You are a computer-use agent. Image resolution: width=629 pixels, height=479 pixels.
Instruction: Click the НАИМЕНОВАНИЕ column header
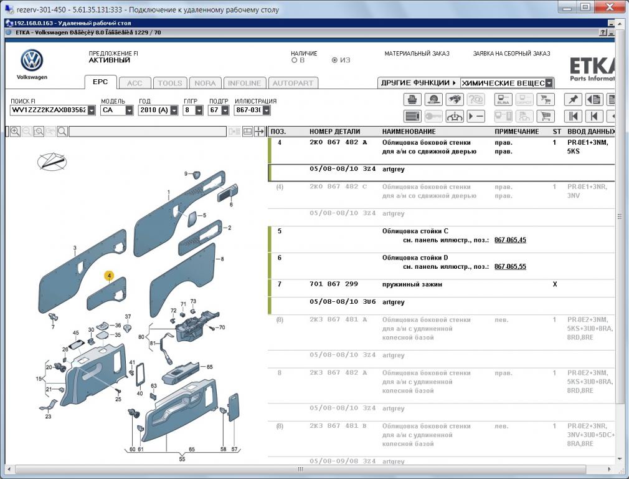click(409, 132)
